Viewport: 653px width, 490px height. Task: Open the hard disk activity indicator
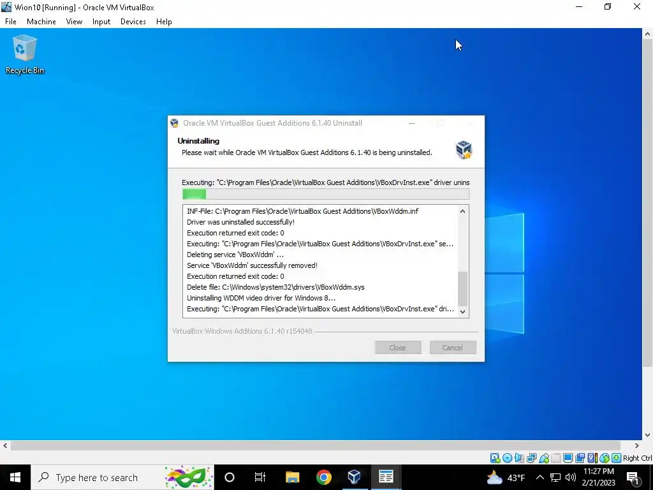(x=495, y=458)
